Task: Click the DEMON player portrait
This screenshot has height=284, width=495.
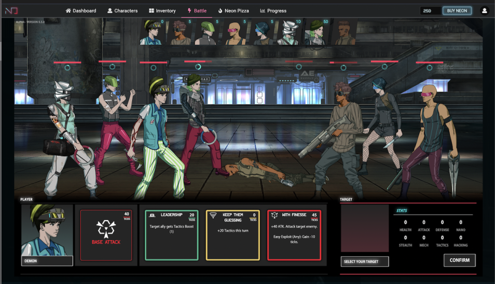Action: 47,230
